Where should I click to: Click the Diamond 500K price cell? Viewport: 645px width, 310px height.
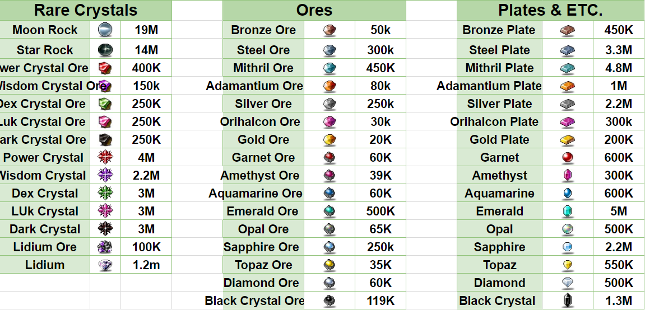click(618, 283)
